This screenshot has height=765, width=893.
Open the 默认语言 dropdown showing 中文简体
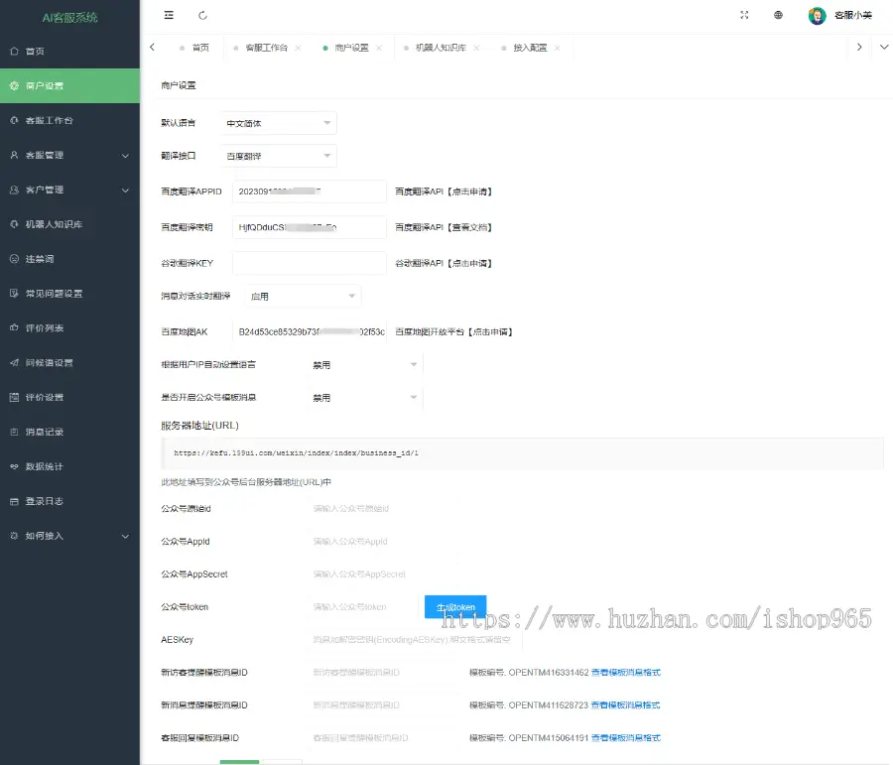279,123
